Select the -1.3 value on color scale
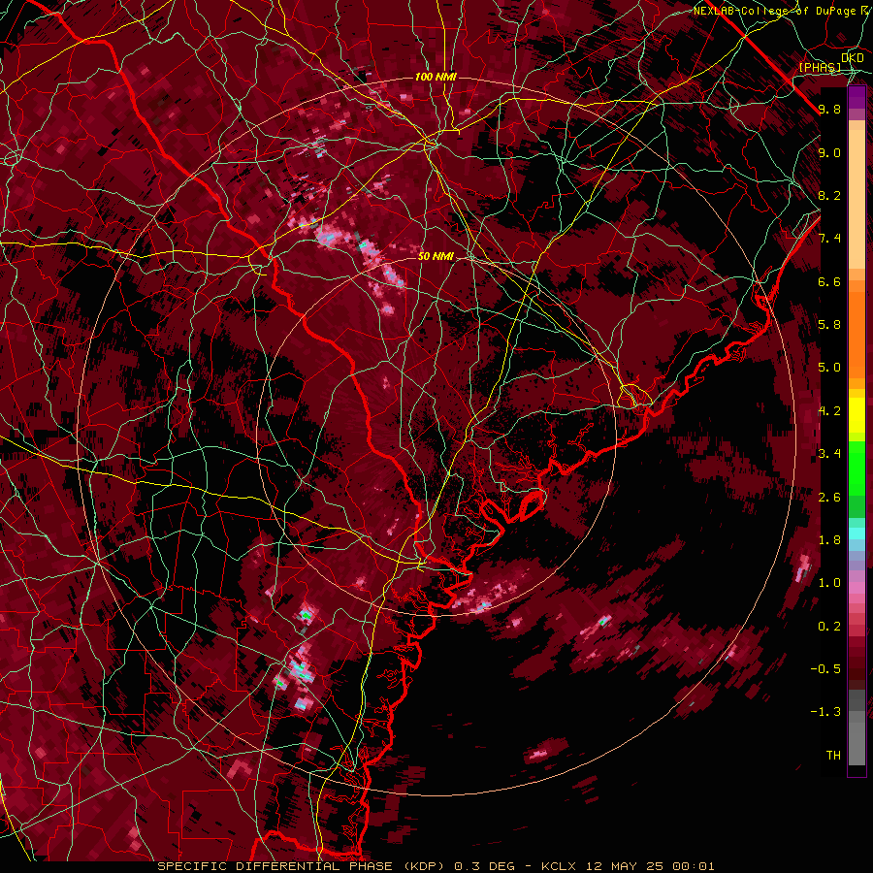 (x=825, y=712)
